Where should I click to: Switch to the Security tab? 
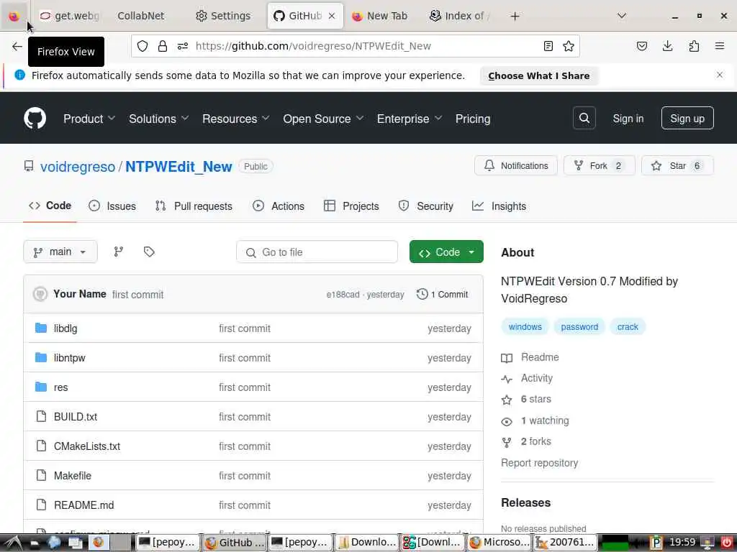pos(425,206)
